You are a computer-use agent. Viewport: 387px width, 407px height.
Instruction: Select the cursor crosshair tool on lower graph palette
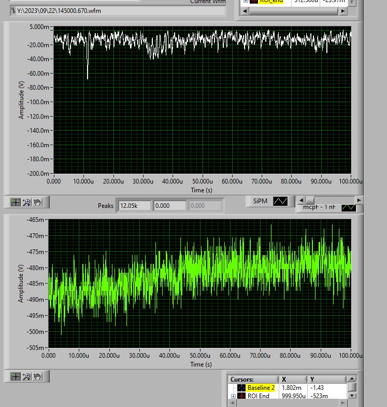pos(16,376)
